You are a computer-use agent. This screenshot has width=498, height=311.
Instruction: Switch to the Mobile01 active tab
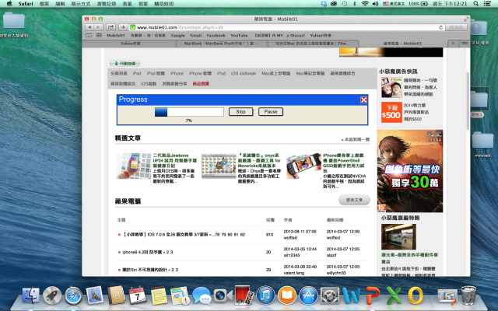(x=402, y=44)
